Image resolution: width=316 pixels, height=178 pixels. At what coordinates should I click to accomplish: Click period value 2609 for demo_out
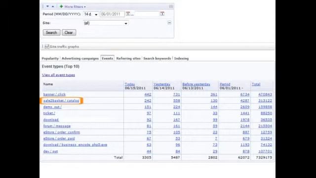(245, 107)
